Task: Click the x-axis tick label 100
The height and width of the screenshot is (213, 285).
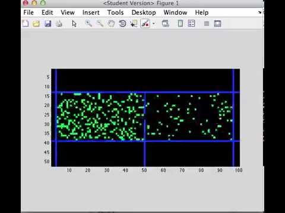Action: [239, 170]
